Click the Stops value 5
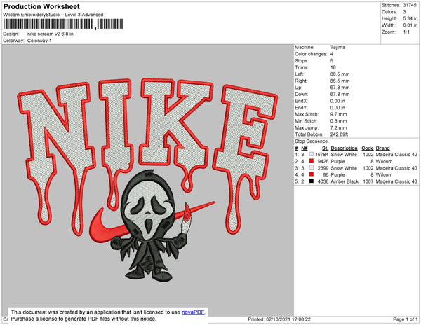 coord(332,60)
